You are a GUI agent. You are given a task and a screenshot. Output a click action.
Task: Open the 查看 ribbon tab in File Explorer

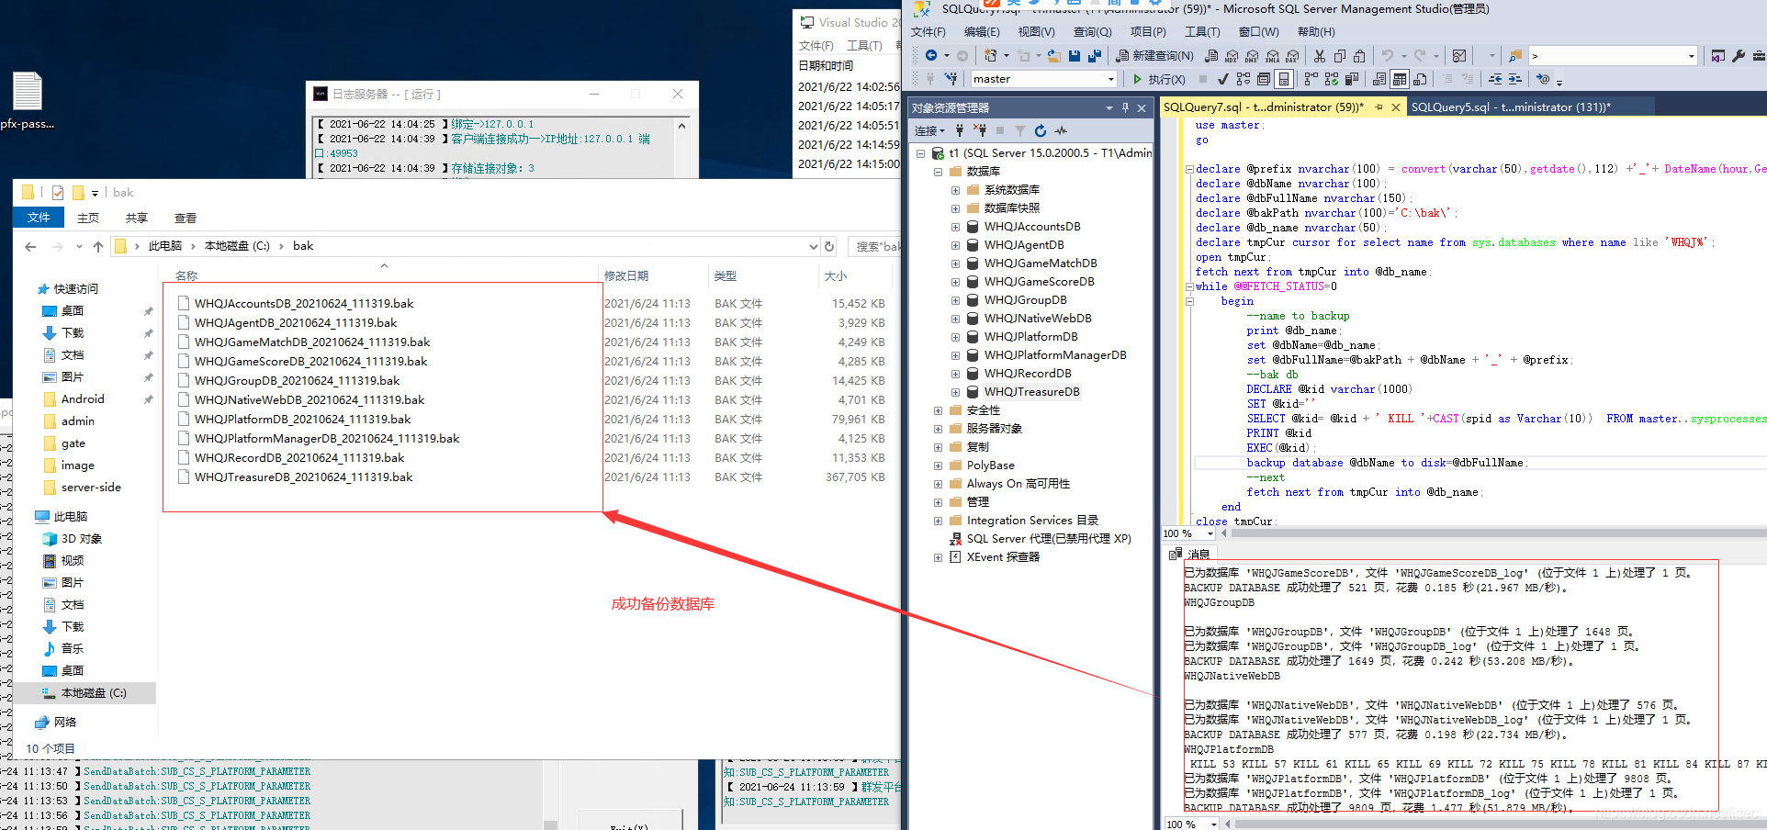(186, 219)
